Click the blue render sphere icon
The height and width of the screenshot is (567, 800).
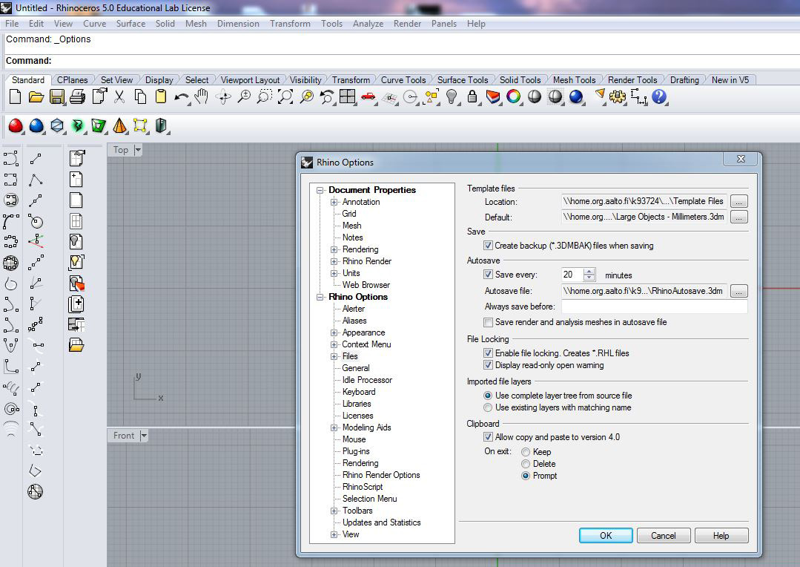(576, 96)
